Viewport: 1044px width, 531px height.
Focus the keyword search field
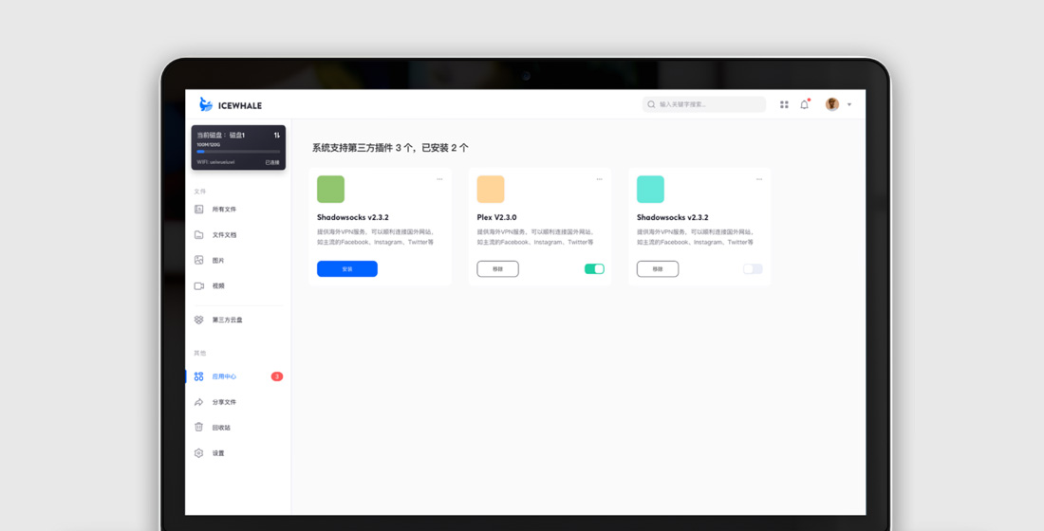click(704, 104)
